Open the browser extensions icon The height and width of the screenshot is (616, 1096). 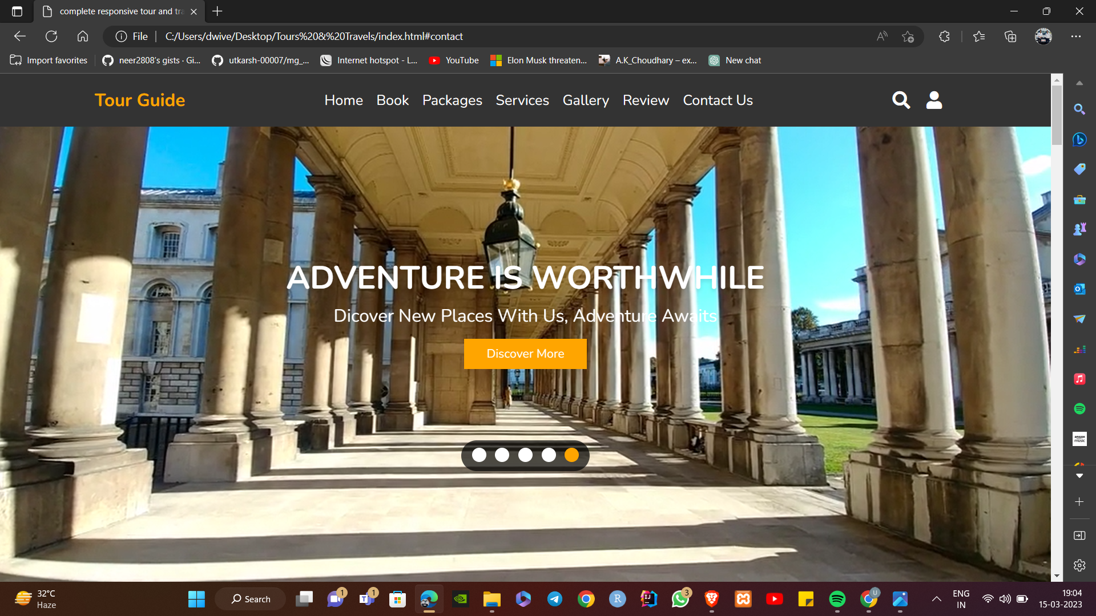[x=944, y=37]
